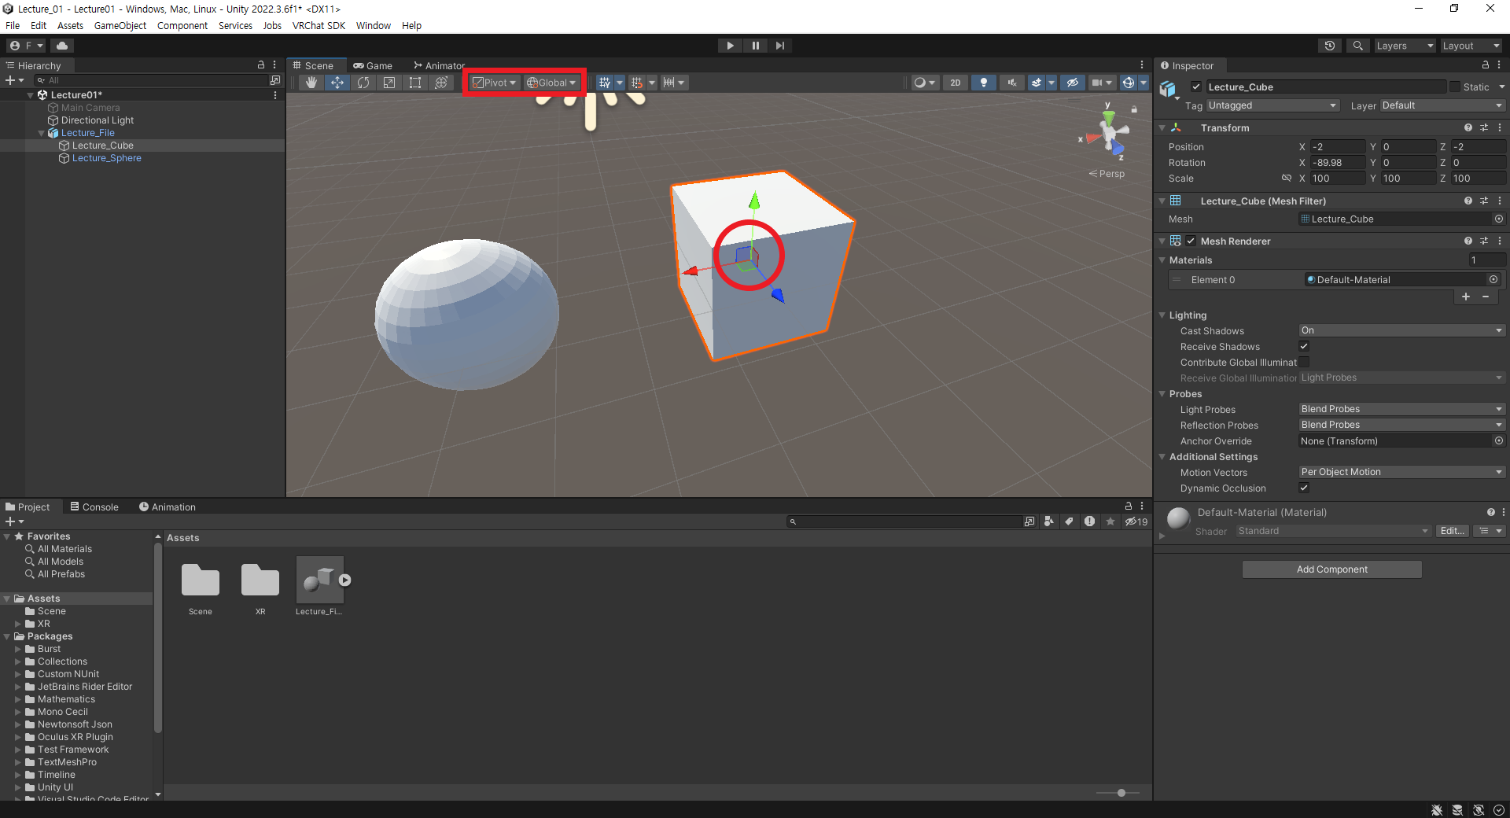
Task: Toggle scene effects (skybox/fog) icon
Action: tap(1037, 83)
